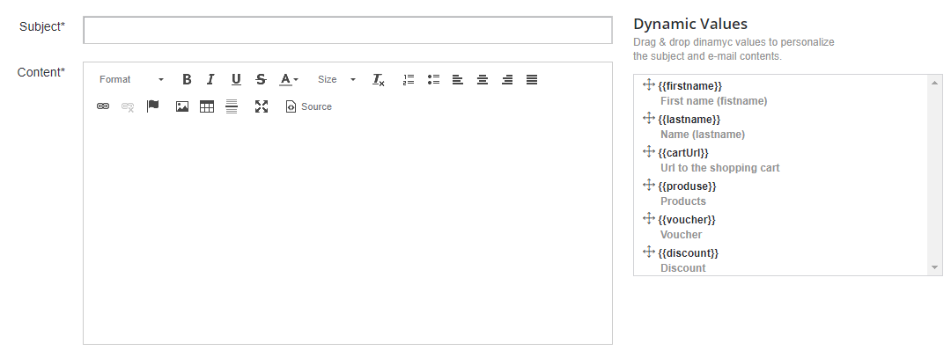Select the {{discount}} dynamic value

click(689, 252)
